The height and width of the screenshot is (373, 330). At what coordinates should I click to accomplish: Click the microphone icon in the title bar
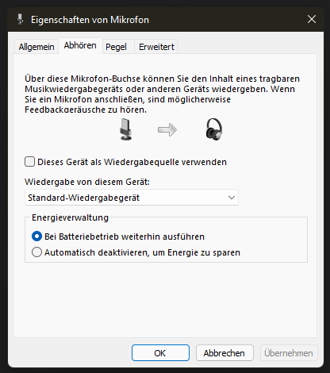click(20, 19)
